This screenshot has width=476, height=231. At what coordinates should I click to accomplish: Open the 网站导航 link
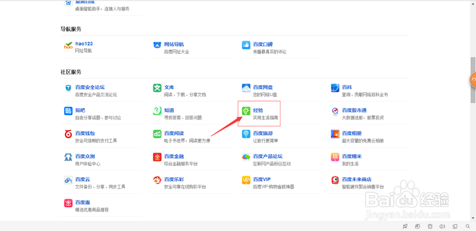(x=174, y=44)
